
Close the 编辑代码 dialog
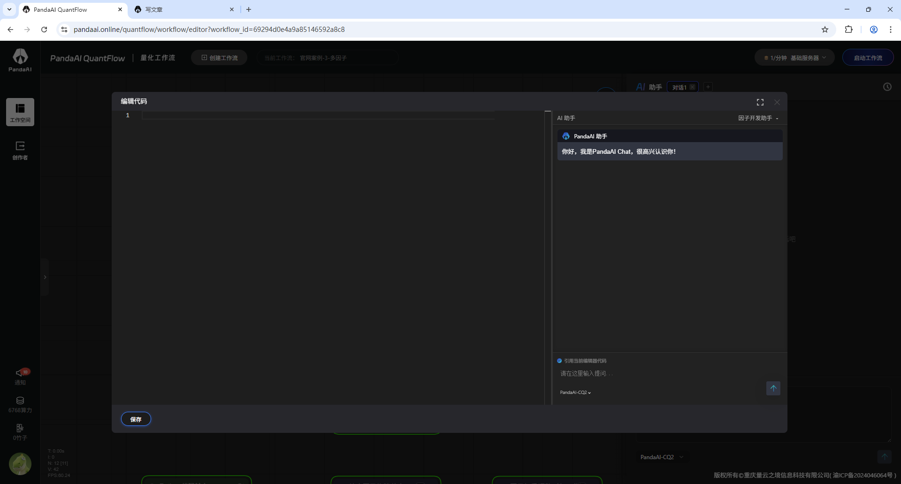[777, 102]
